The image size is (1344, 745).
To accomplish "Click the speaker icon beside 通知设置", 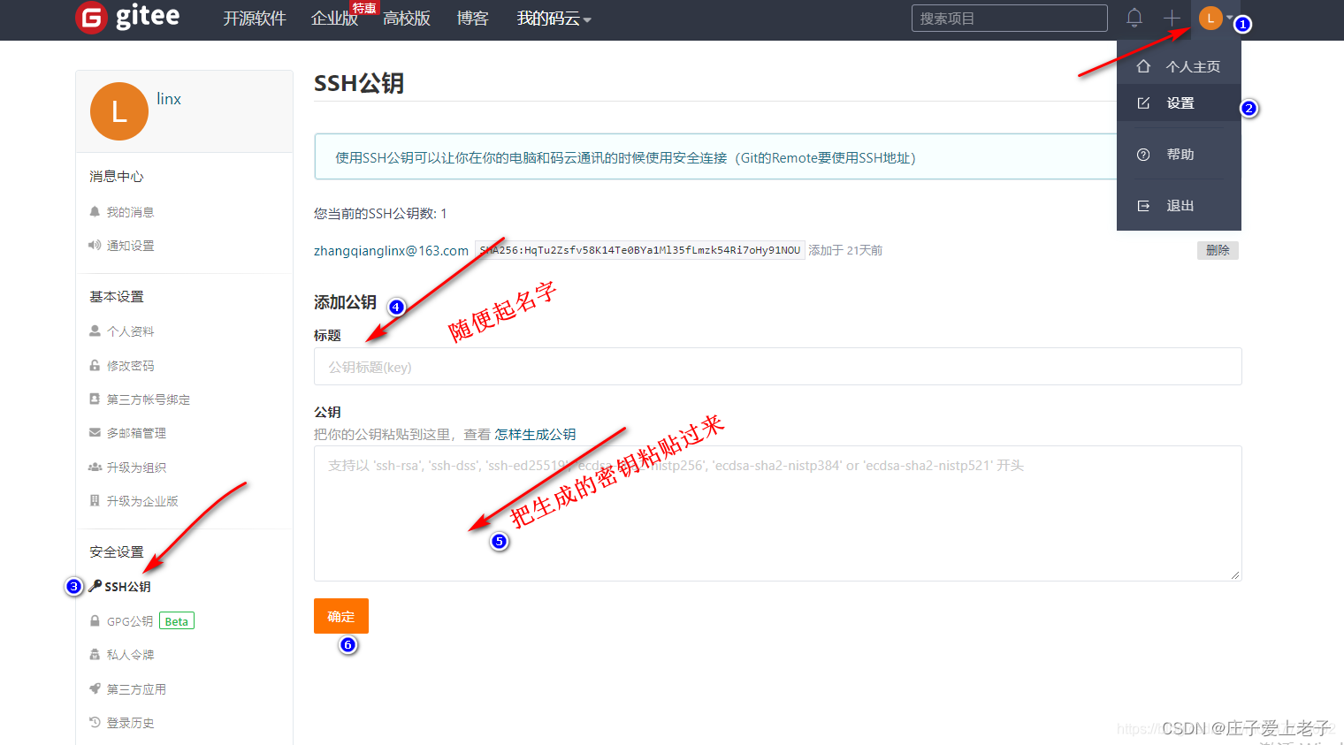I will (95, 245).
